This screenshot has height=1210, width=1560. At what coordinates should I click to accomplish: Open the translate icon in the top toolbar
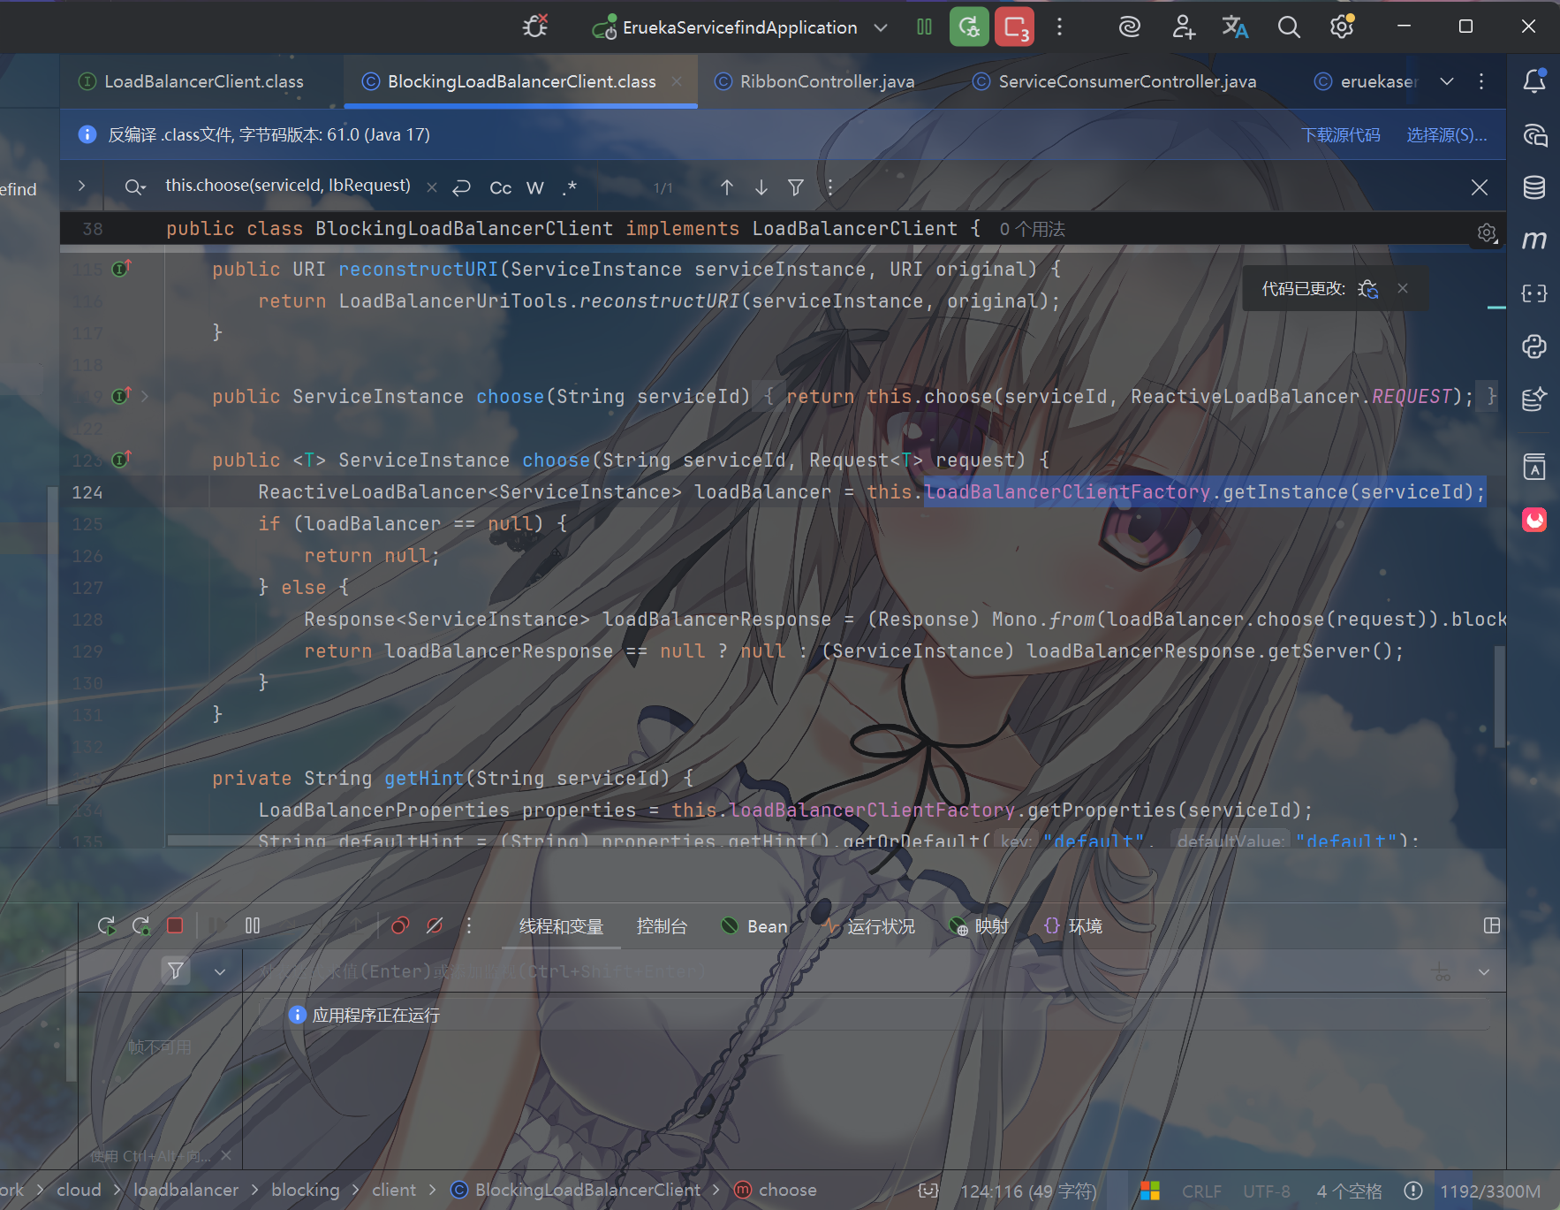(x=1235, y=27)
